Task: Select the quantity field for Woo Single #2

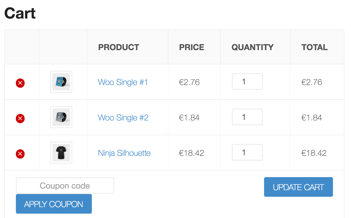Action: tap(247, 117)
